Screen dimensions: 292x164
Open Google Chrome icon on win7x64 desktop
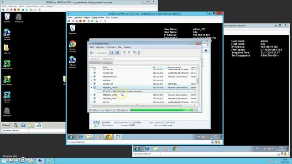(73, 46)
